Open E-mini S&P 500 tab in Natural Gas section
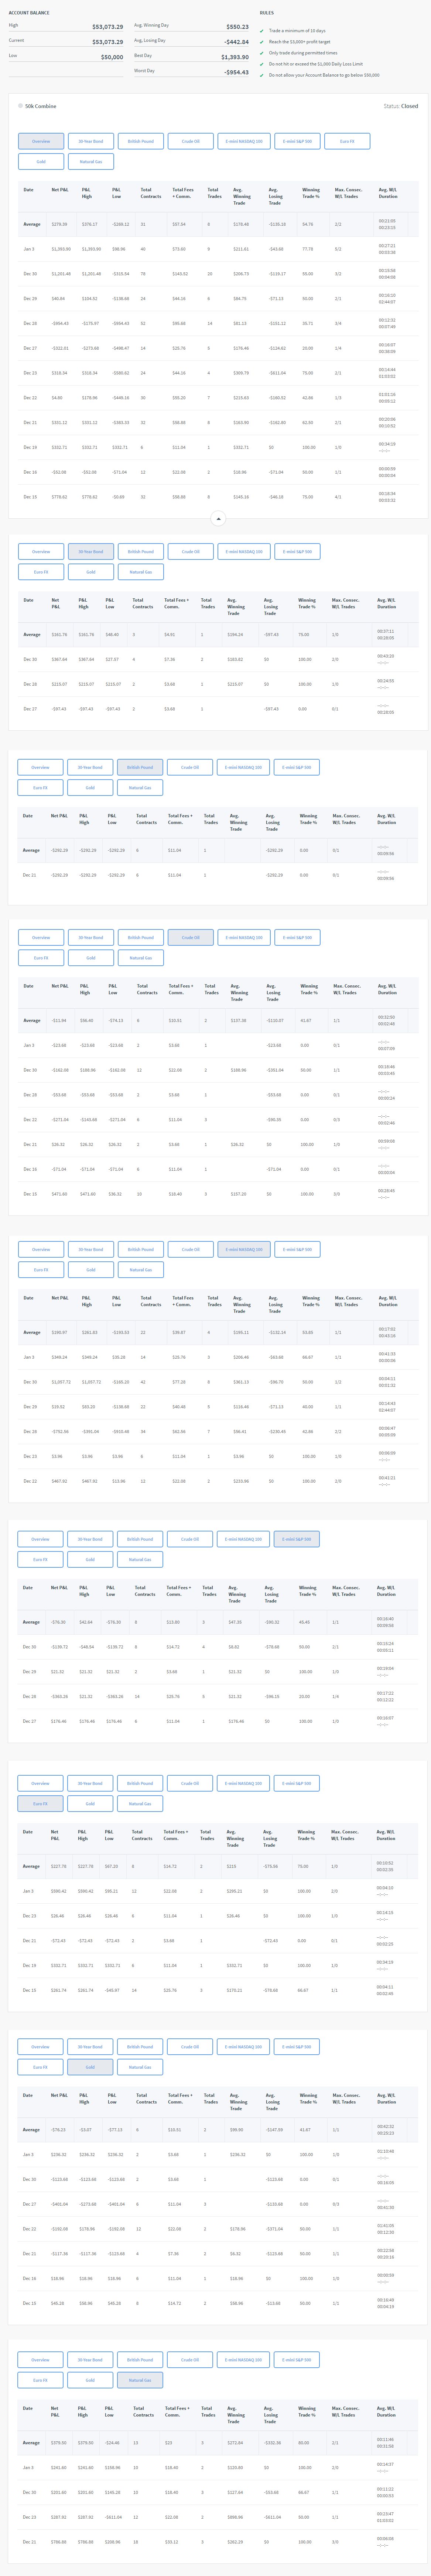The width and height of the screenshot is (431, 2576). tap(296, 2359)
